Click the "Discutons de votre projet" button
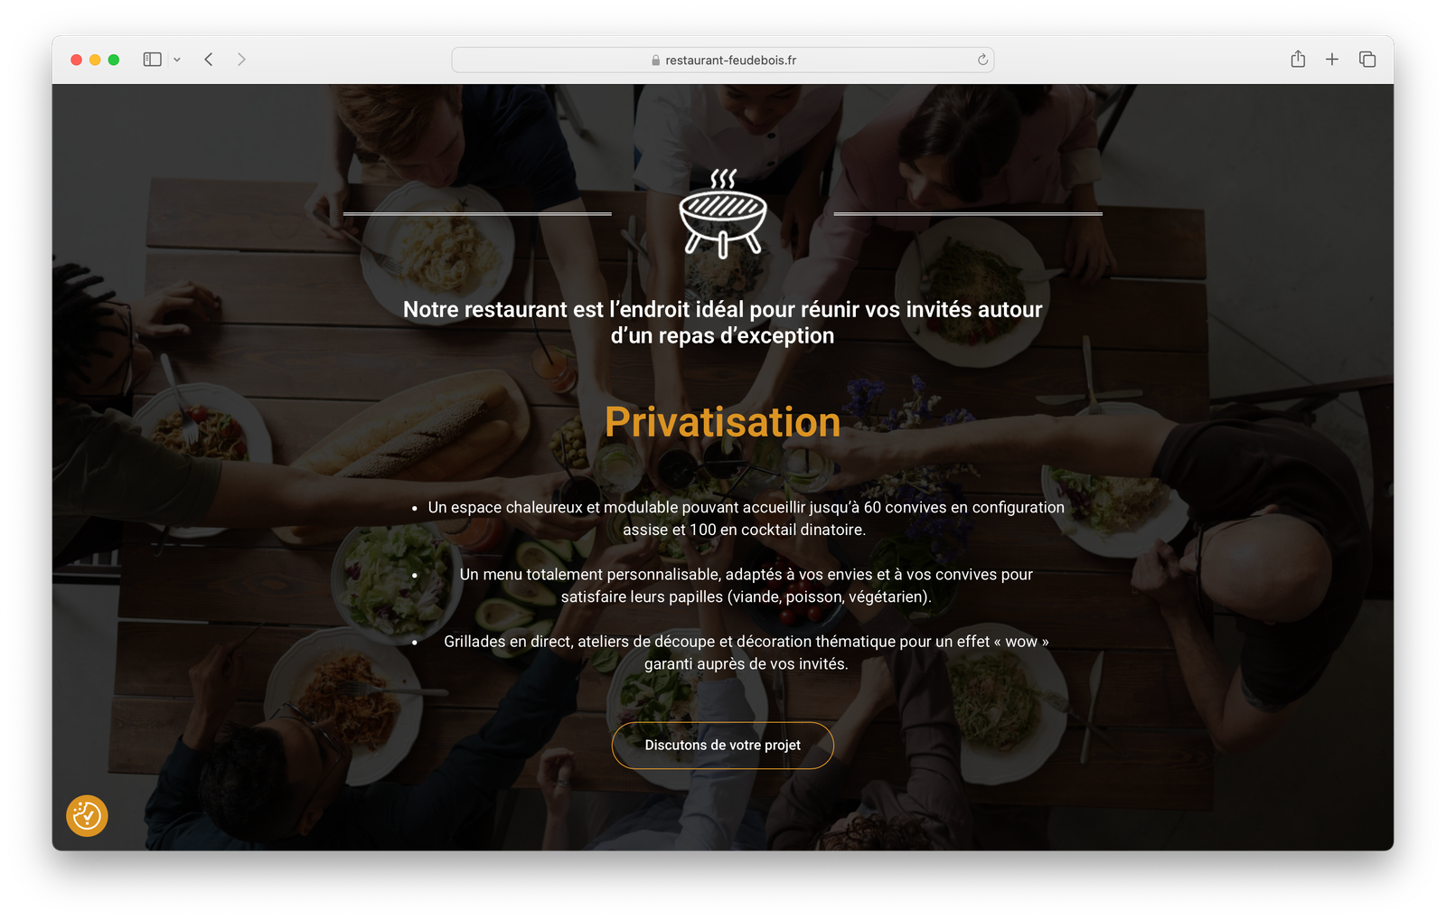The height and width of the screenshot is (920, 1446). tap(723, 746)
